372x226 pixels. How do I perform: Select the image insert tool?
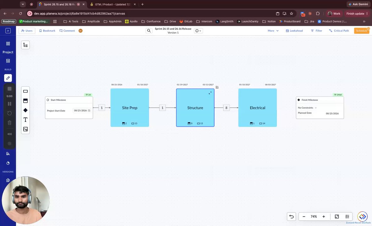point(25,129)
